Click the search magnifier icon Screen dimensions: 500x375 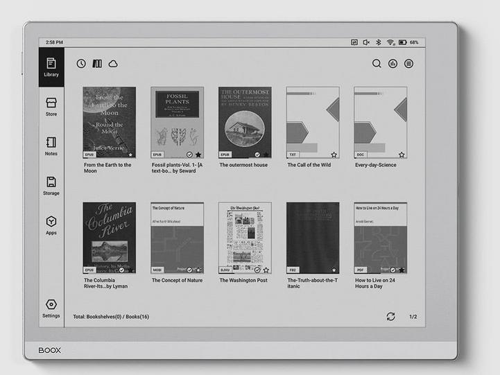[377, 64]
